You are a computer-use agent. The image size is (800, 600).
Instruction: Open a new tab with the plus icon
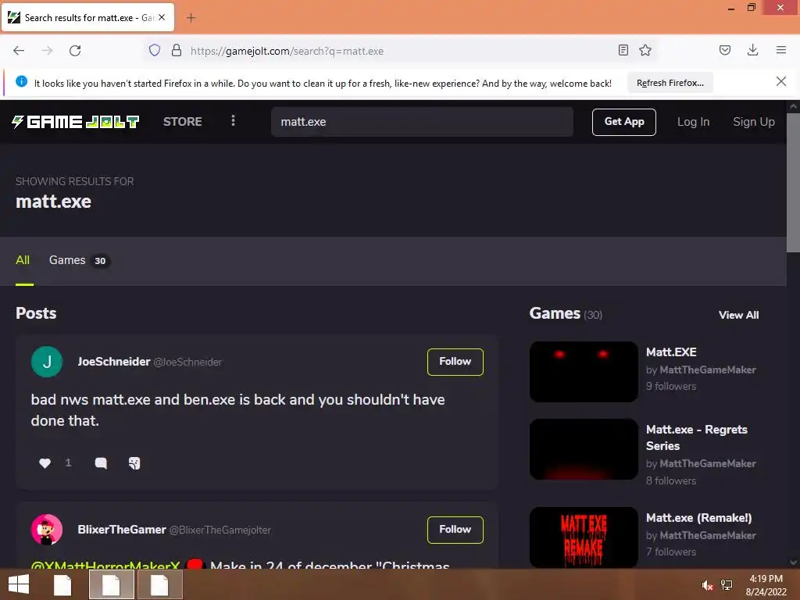point(191,18)
